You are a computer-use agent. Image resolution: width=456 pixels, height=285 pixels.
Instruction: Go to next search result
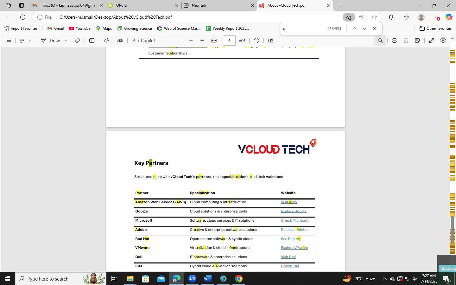(364, 28)
